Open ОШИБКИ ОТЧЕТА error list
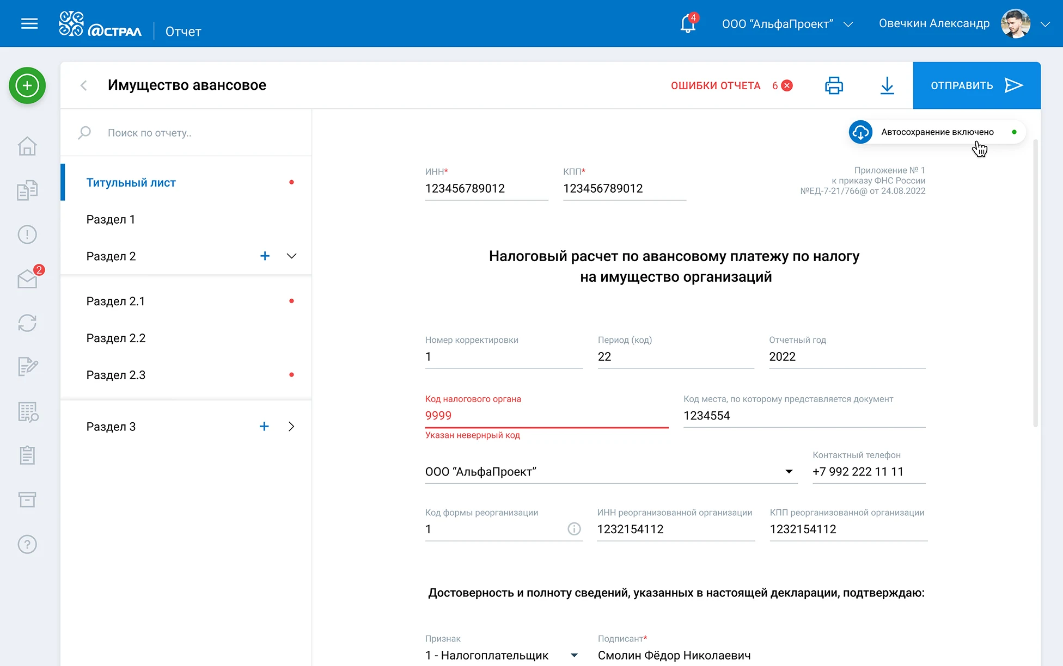Viewport: 1063px width, 666px height. click(x=731, y=85)
